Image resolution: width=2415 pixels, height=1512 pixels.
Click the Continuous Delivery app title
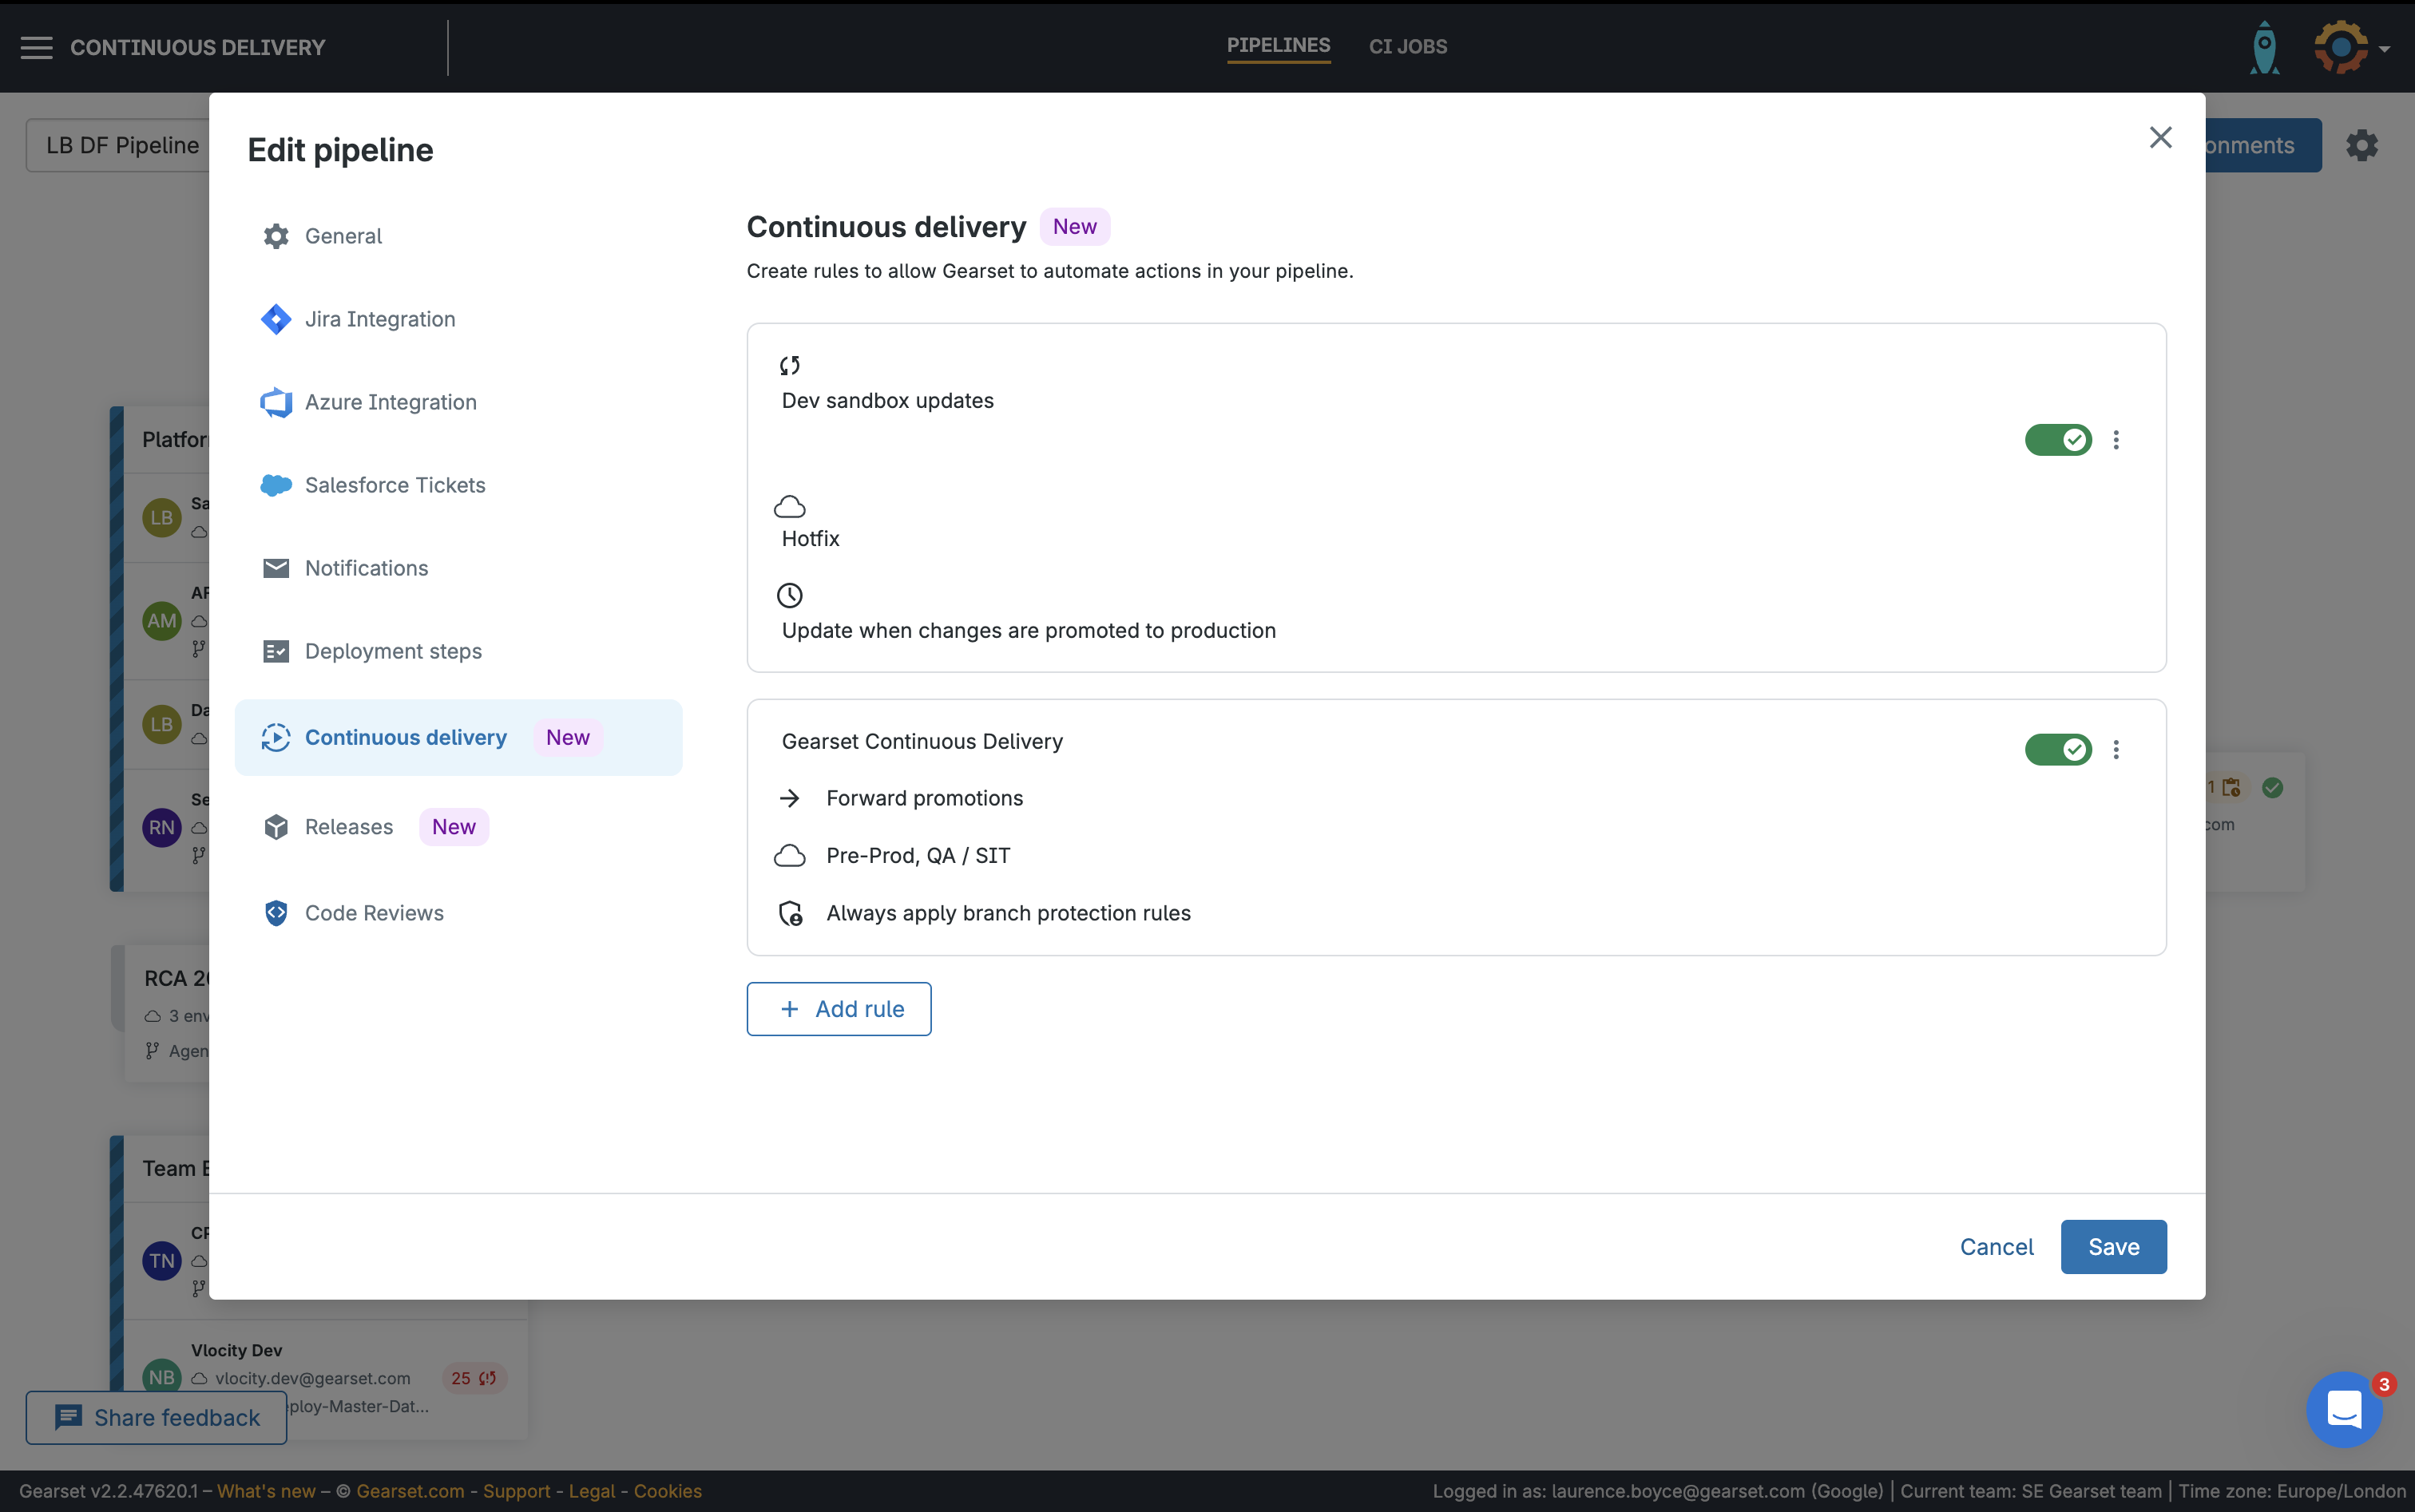coord(197,47)
